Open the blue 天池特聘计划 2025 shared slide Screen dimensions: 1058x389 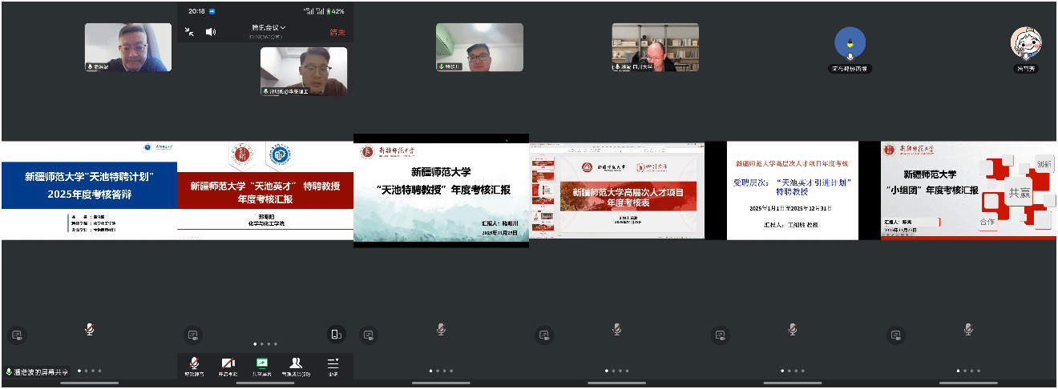88,190
